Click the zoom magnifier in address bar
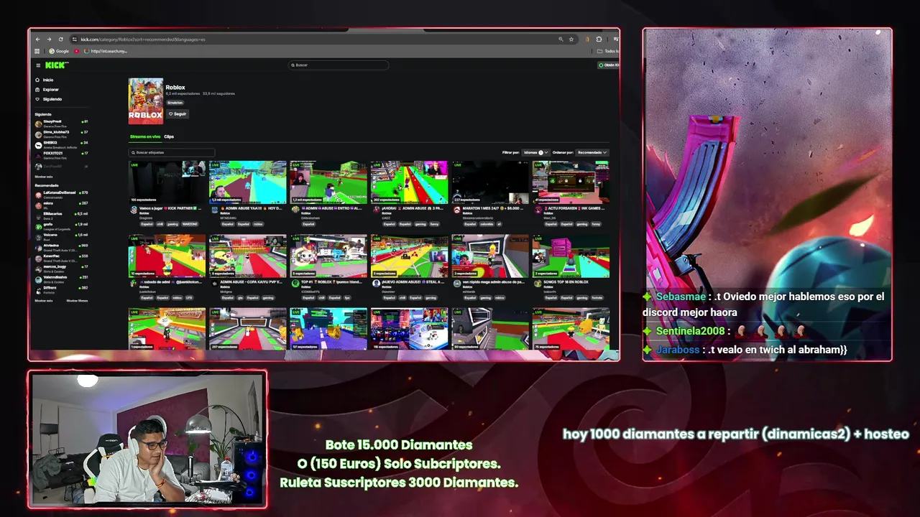 (x=561, y=39)
